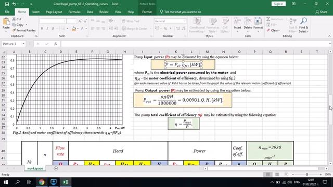Open the font size dropdown

[x=75, y=21]
